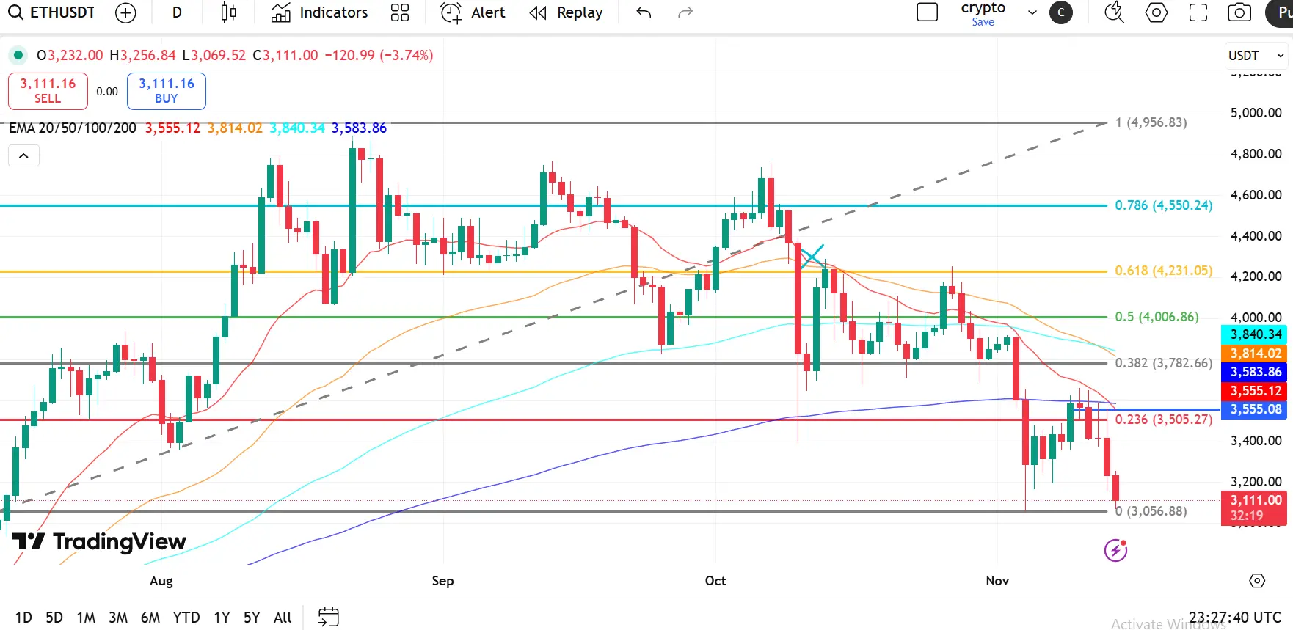
Task: Expand the layout management dropdown arrow
Action: (x=1032, y=12)
